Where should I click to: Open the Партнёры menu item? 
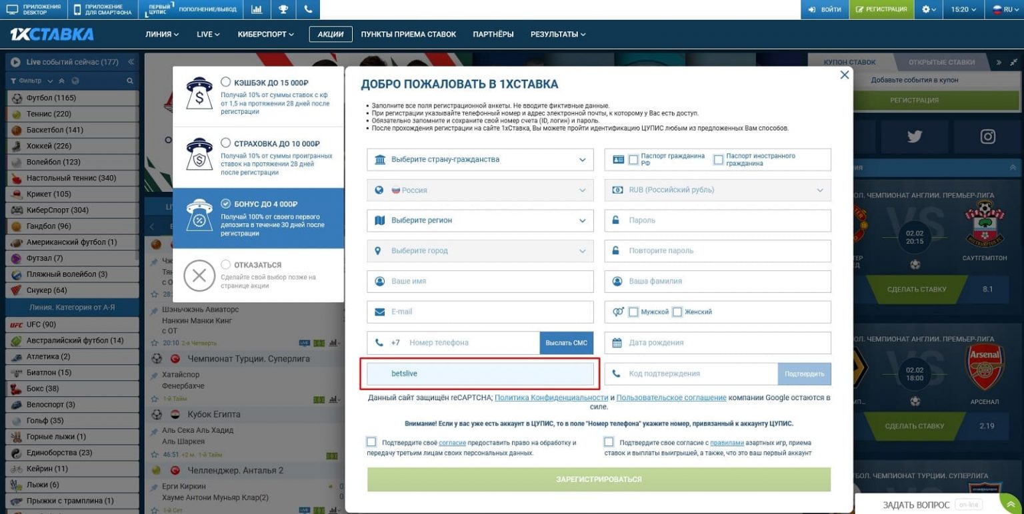coord(493,34)
